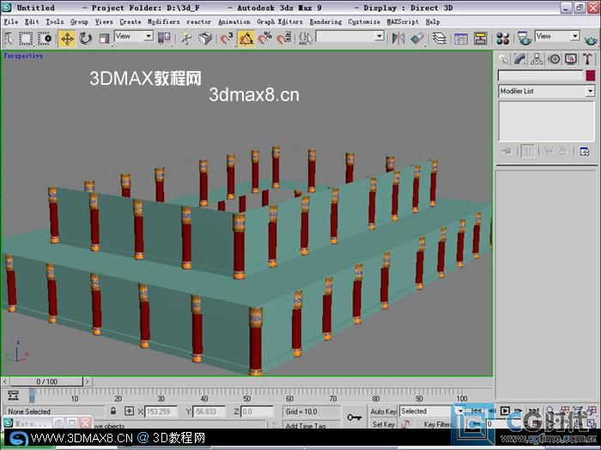Activate the Select and Scale tool
601x450 pixels.
pyautogui.click(x=104, y=39)
